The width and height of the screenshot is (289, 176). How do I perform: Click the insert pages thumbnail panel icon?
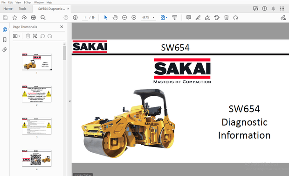tap(35, 36)
